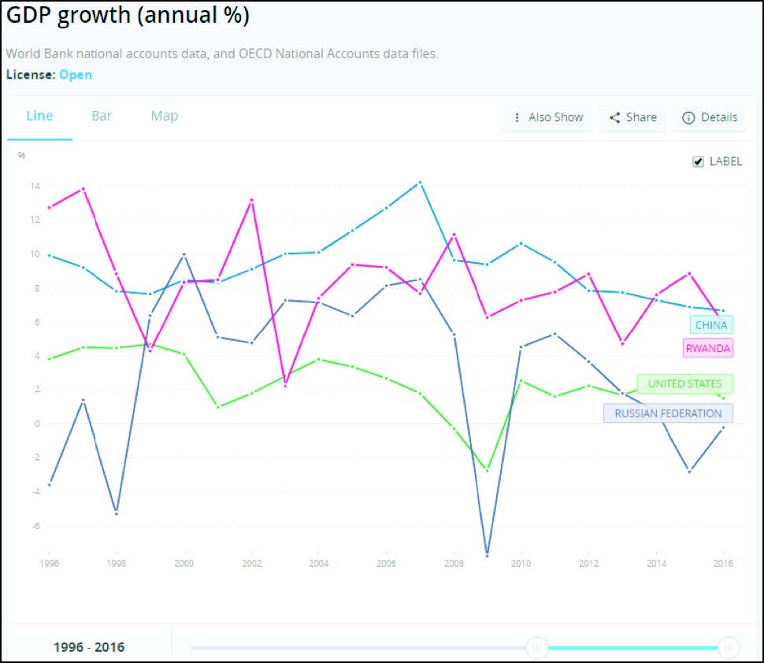764x663 pixels.
Task: Click the 1996 - 2016 year range text
Action: pyautogui.click(x=89, y=647)
